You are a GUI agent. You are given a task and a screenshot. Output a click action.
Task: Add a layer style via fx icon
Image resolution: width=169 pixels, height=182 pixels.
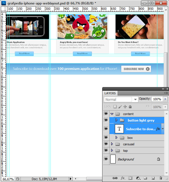(x=123, y=178)
